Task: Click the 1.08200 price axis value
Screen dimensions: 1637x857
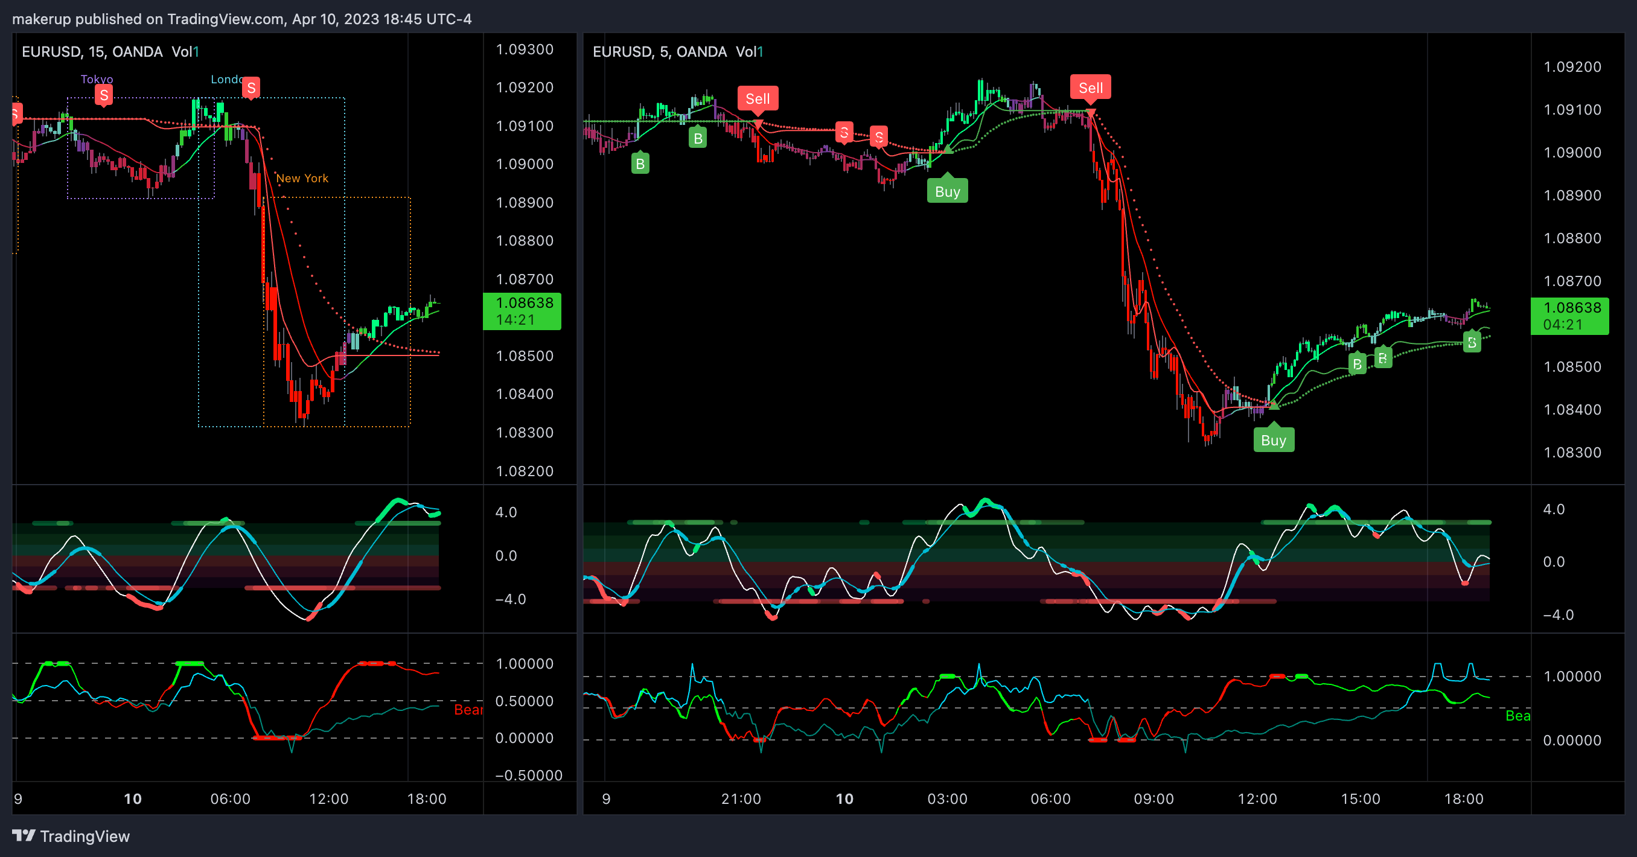Action: tap(525, 471)
